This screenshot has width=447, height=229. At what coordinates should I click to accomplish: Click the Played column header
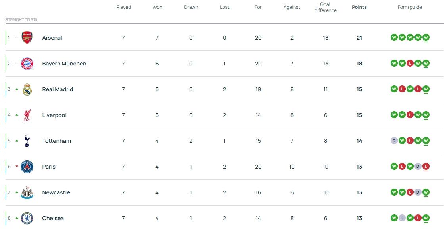[123, 7]
